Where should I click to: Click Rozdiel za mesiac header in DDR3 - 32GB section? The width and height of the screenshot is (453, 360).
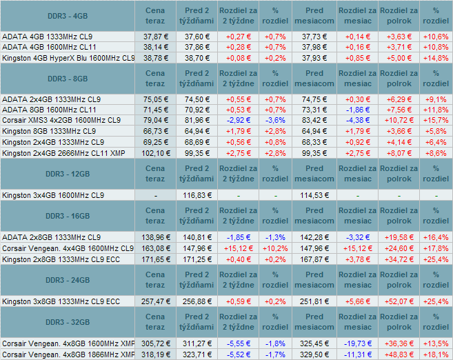point(358,322)
